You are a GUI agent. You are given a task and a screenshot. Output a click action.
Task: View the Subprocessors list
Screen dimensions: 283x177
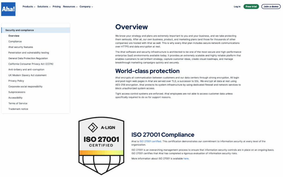coord(17,92)
